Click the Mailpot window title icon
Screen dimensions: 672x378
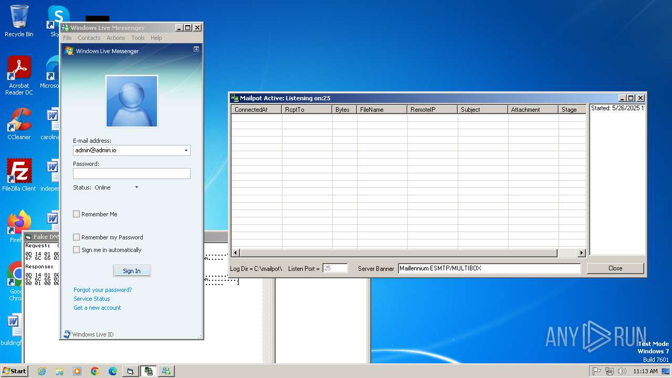tap(235, 98)
